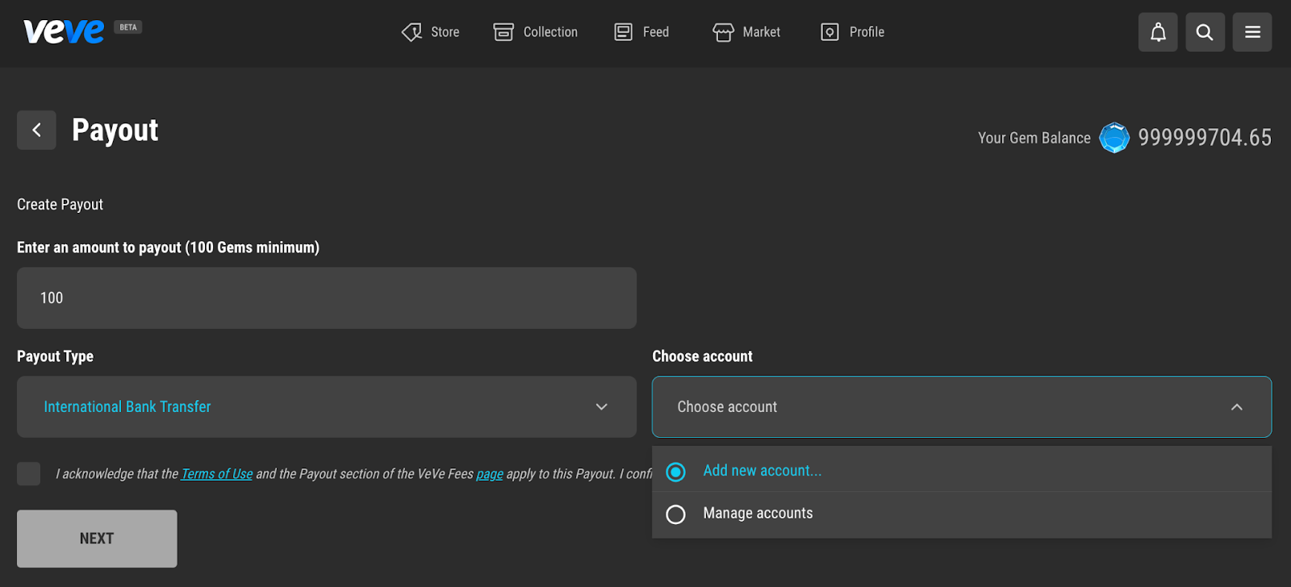The width and height of the screenshot is (1291, 587).
Task: Expand the Payout Type dropdown
Action: 601,407
